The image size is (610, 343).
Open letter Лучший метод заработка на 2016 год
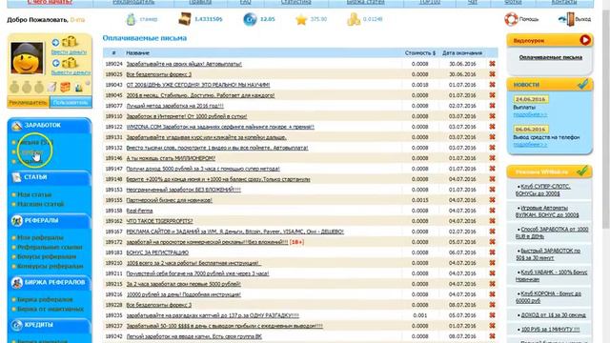pos(174,106)
